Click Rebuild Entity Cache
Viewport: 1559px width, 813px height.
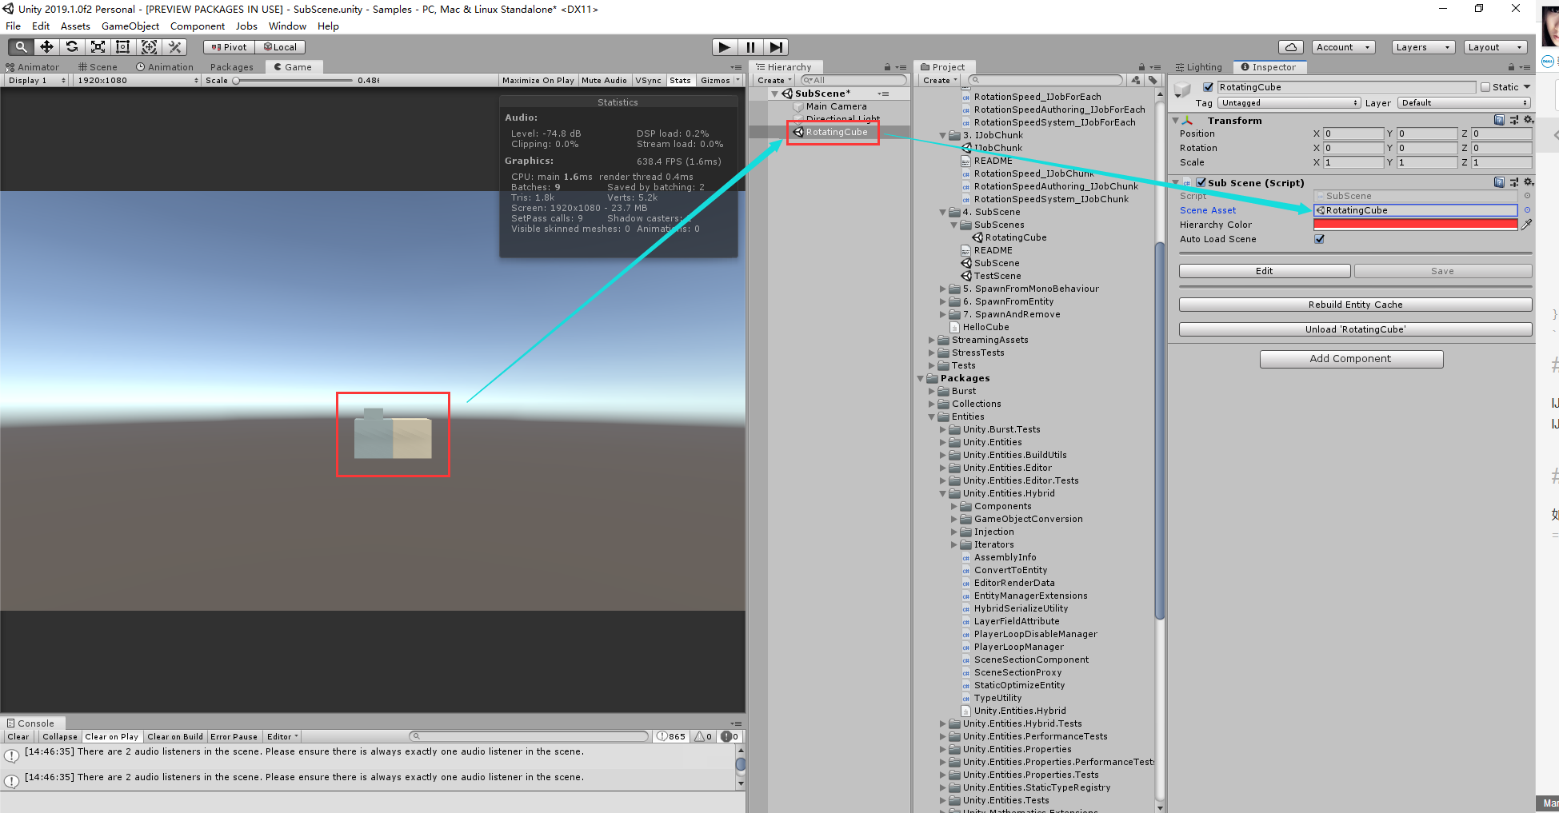point(1355,305)
